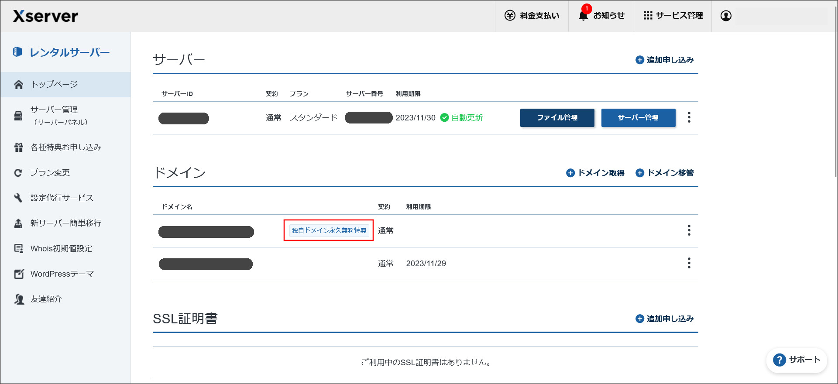Screen dimensions: 838x384
Task: Click the 自動更新 status
Action: [461, 117]
